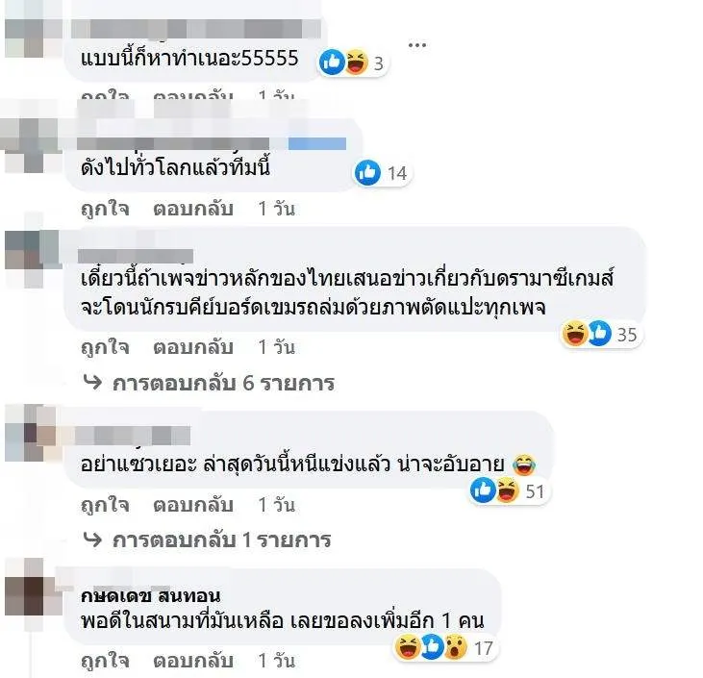703x678 pixels.
Task: Click ถูกใจ under the ดังไปทั่วโลก comment
Action: coord(106,209)
